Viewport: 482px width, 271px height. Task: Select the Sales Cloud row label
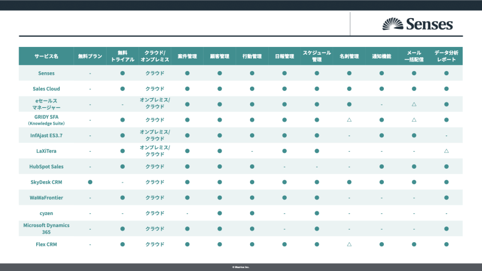point(46,89)
